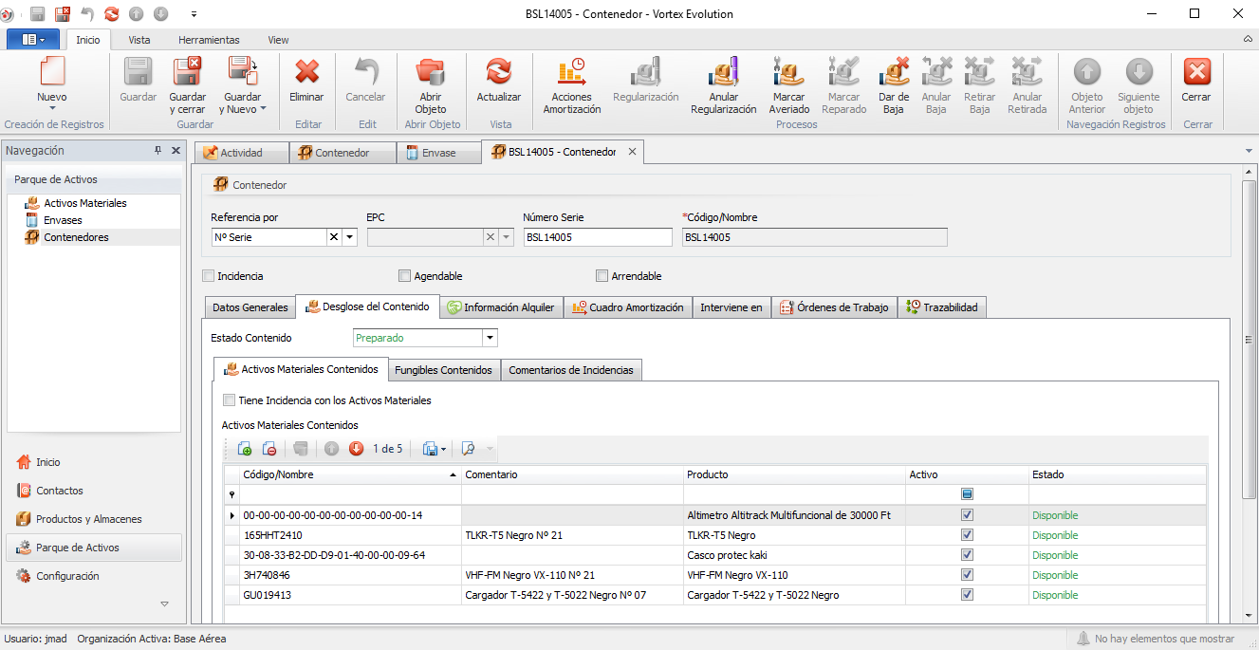Add a new item with the grid's green plus icon
The image size is (1259, 650).
click(x=245, y=449)
